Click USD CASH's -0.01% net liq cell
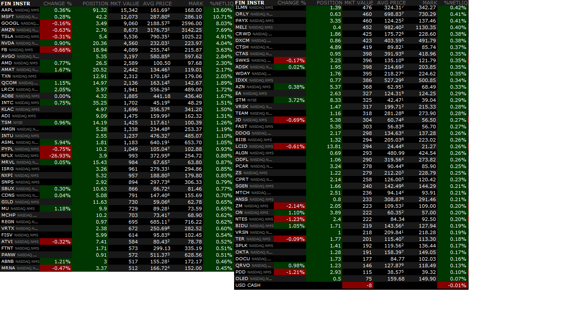 [453, 285]
